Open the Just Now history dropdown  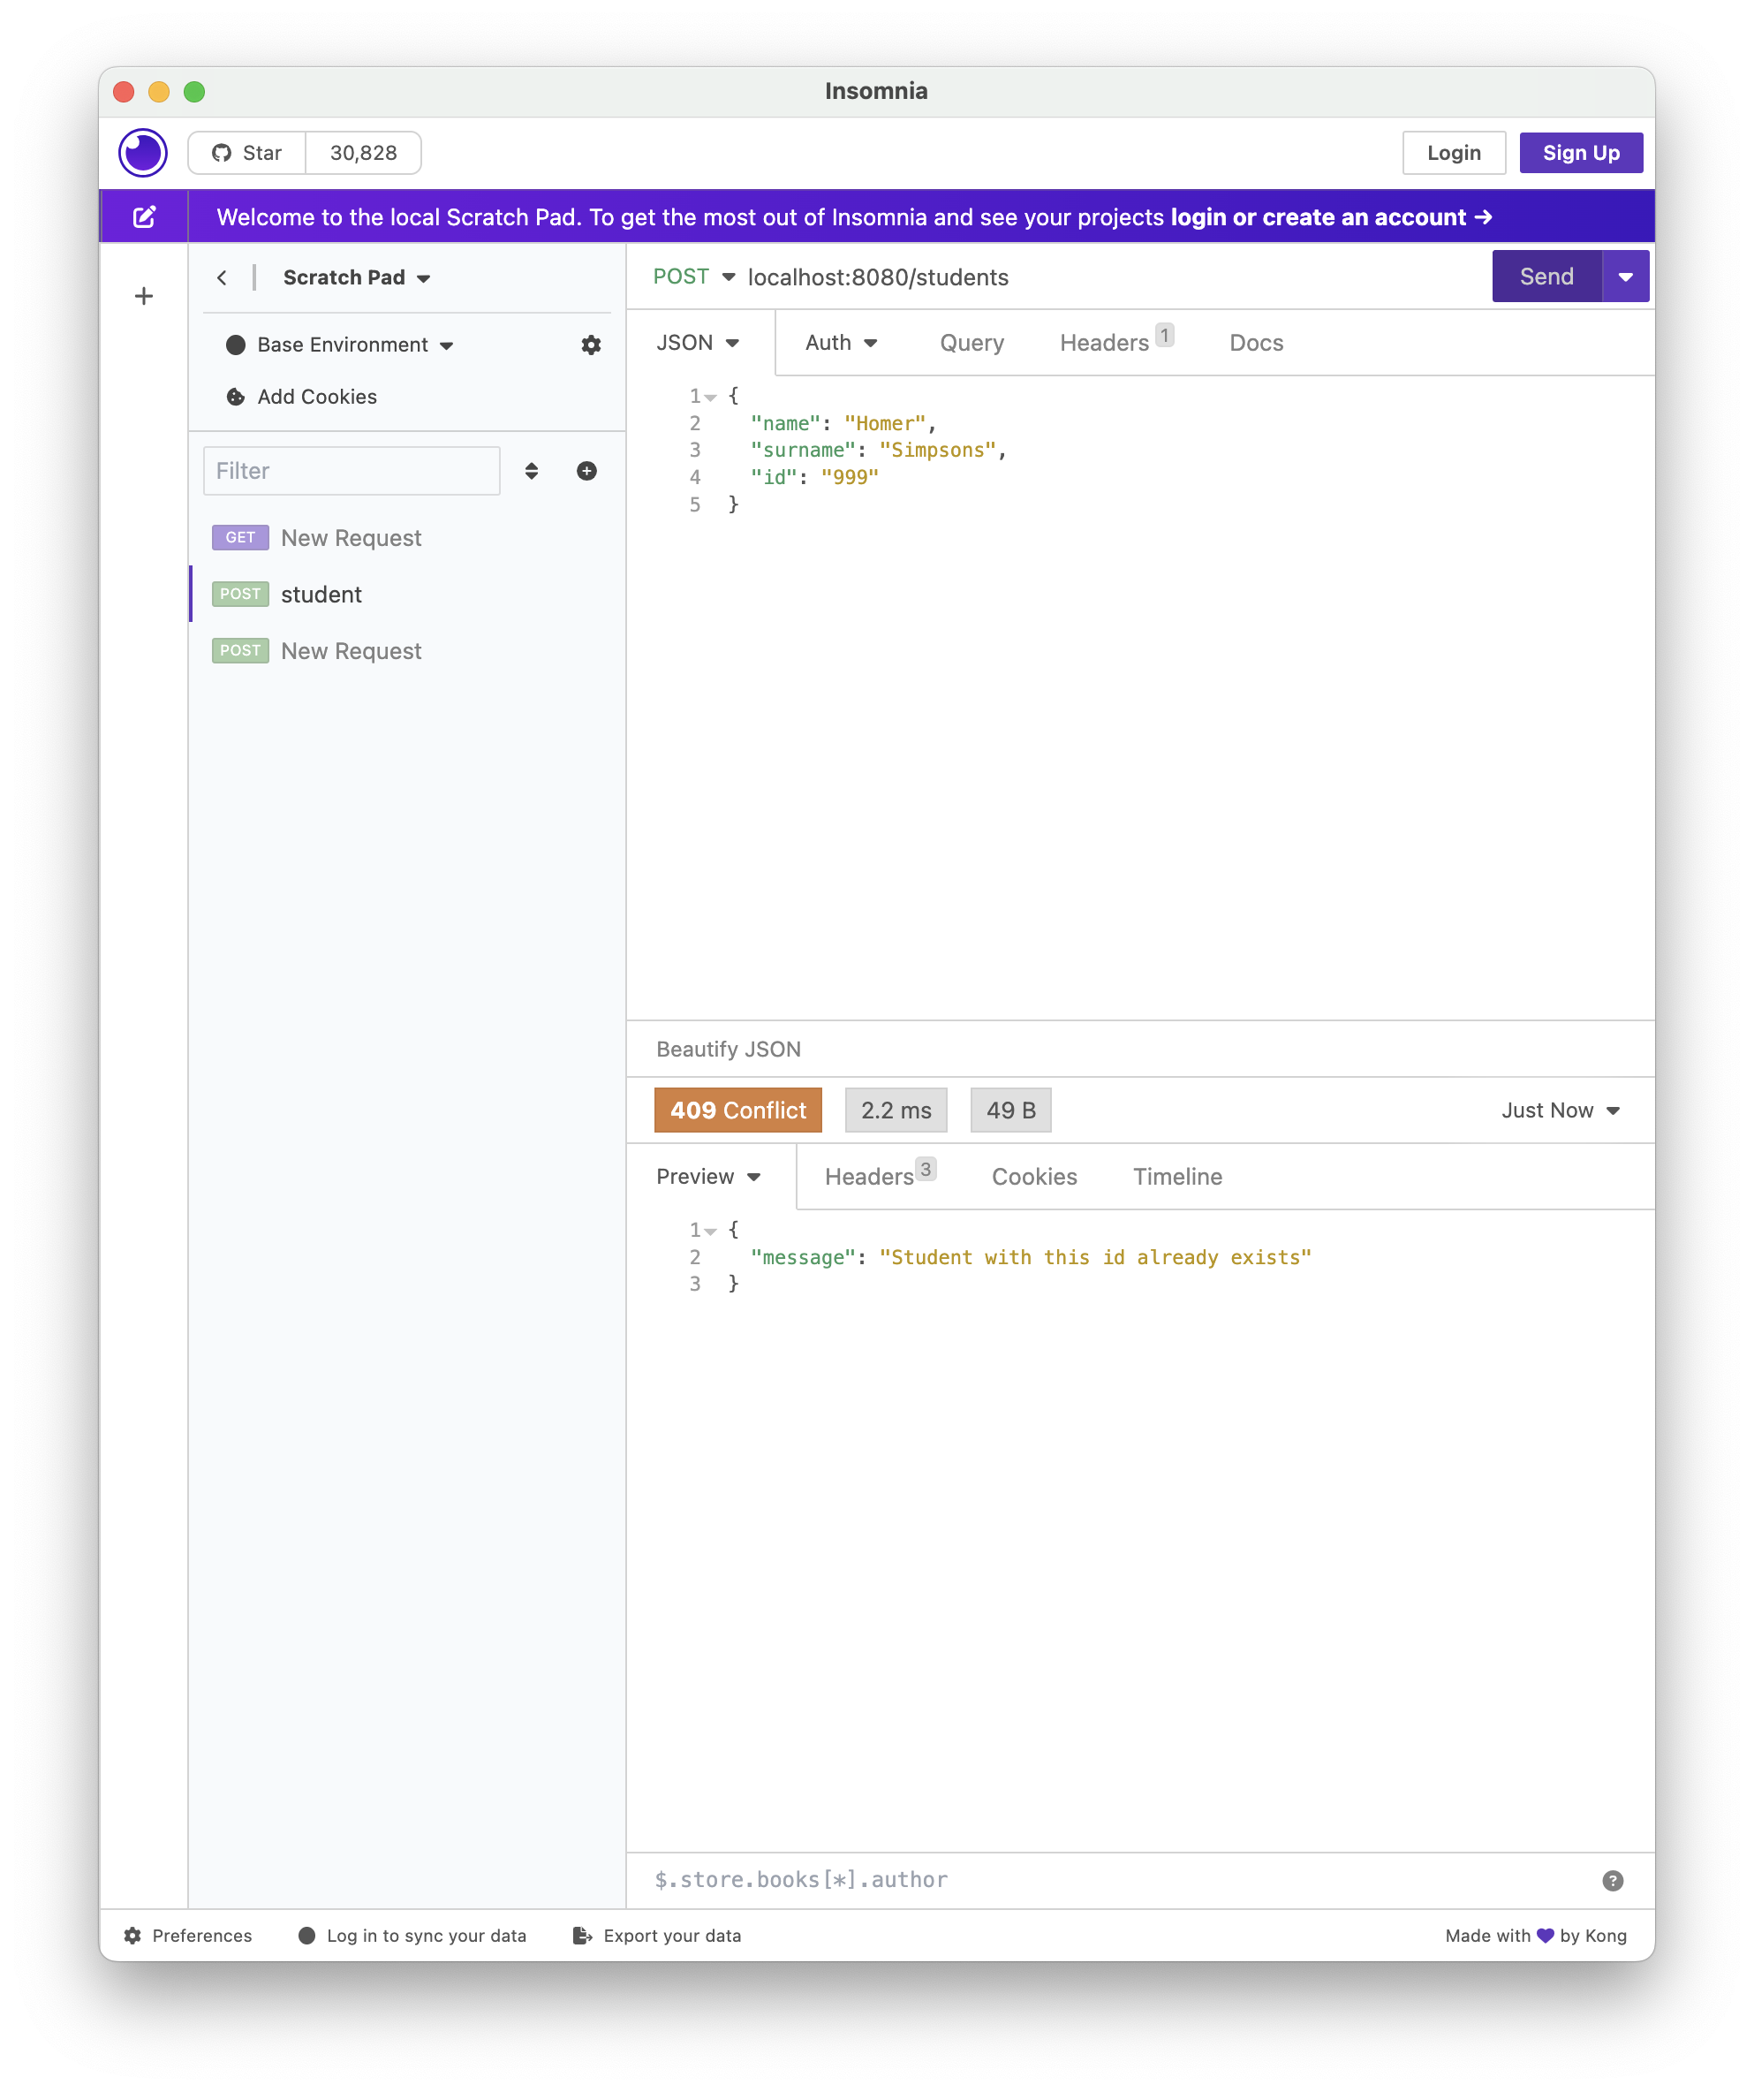(1560, 1110)
